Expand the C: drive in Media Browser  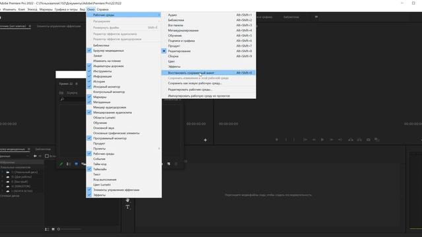point(3,172)
